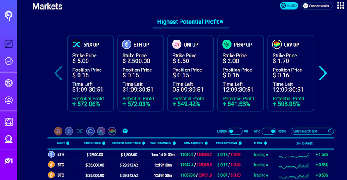347x180 pixels.
Task: Toggle the Liquid/All switch
Action: [235, 131]
